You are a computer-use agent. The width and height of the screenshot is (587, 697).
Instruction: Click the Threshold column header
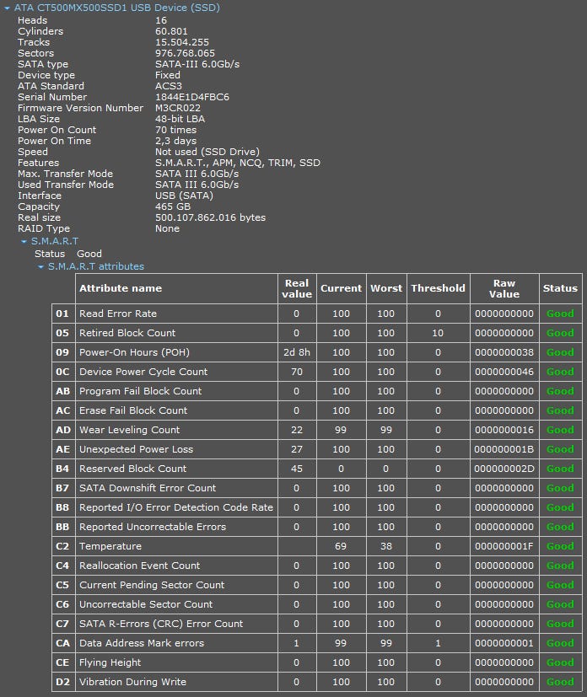438,288
